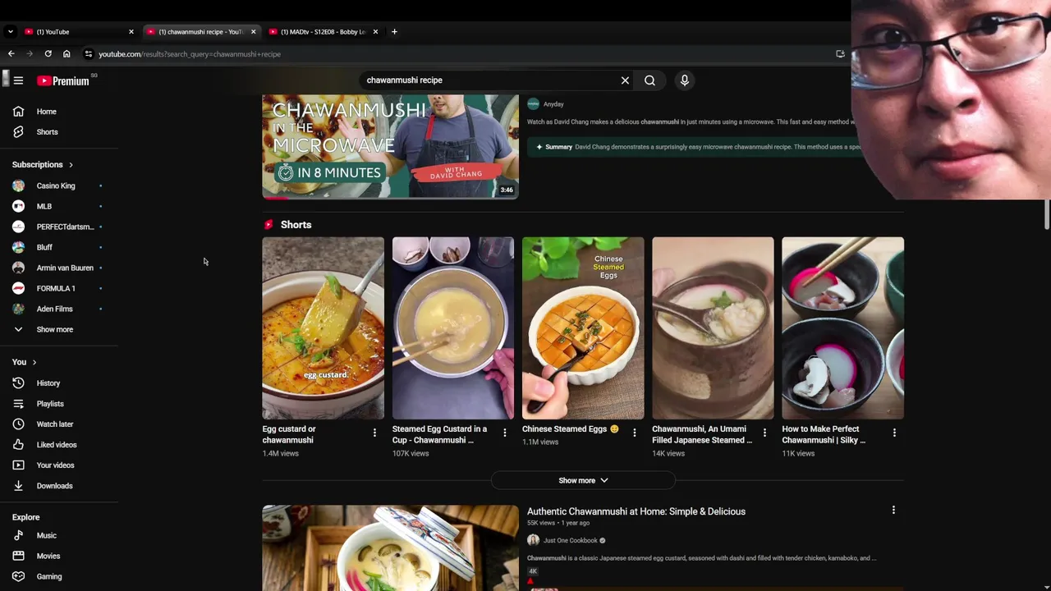Go back with browser back arrow
The image size is (1051, 591).
(x=11, y=54)
